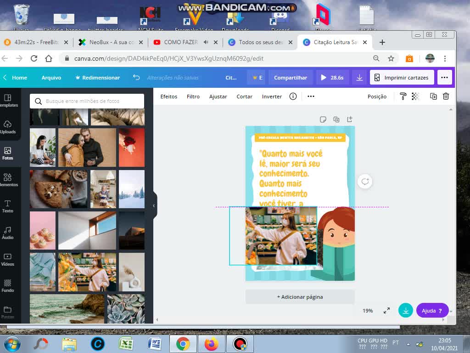Play the 28.6s presentation
The height and width of the screenshot is (353, 470).
click(332, 78)
